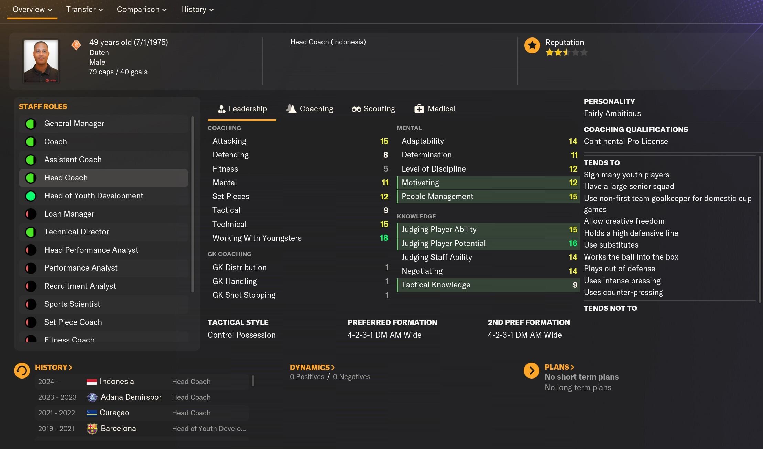Click the Curaçao flag icon
763x449 pixels.
point(91,413)
